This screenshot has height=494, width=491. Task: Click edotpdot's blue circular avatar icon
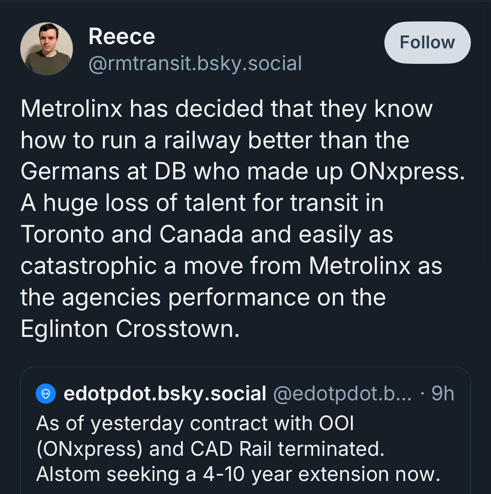46,394
